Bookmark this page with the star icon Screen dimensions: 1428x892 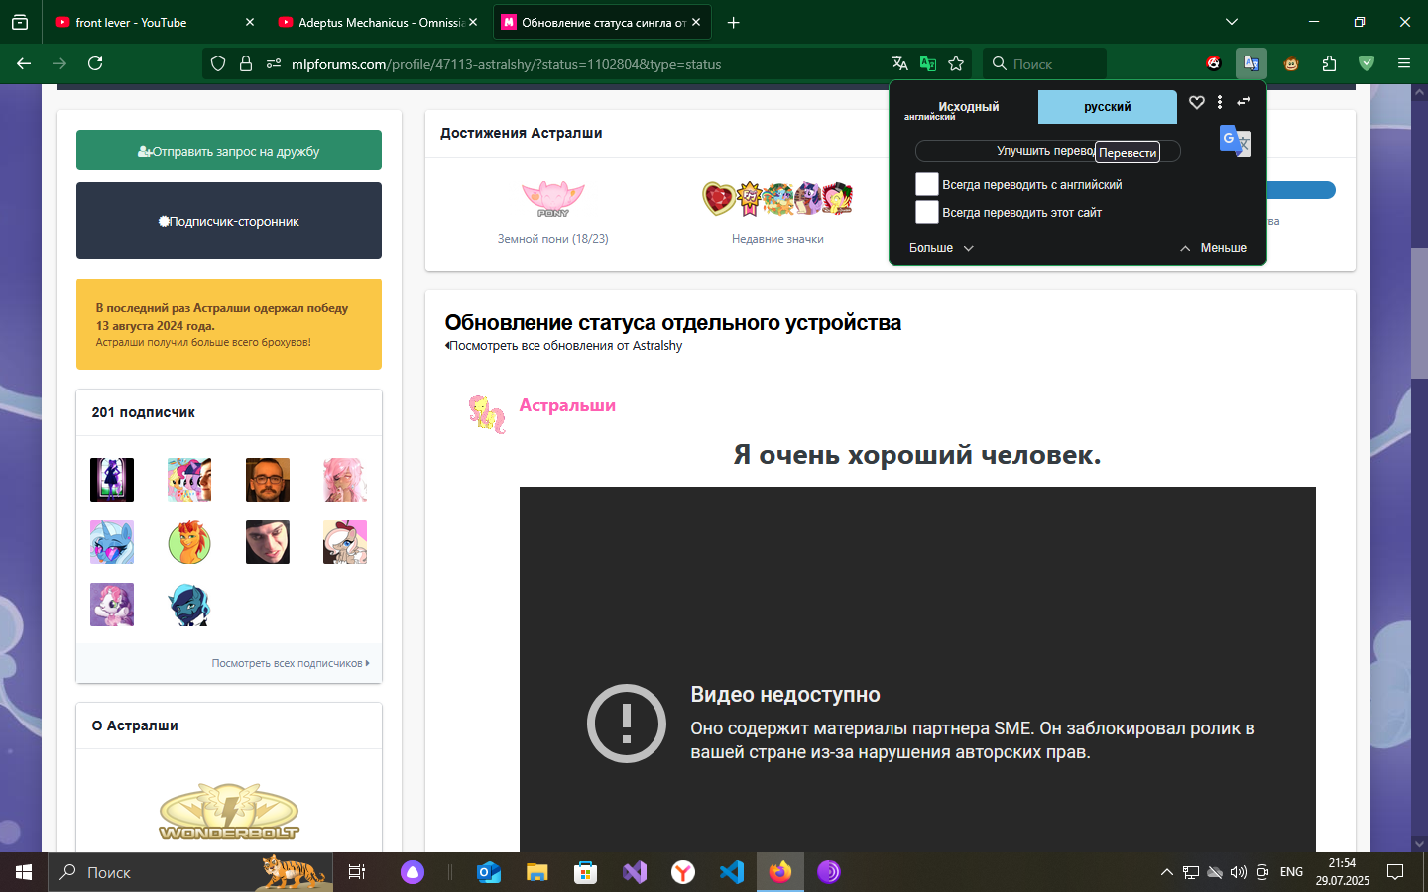click(x=956, y=63)
